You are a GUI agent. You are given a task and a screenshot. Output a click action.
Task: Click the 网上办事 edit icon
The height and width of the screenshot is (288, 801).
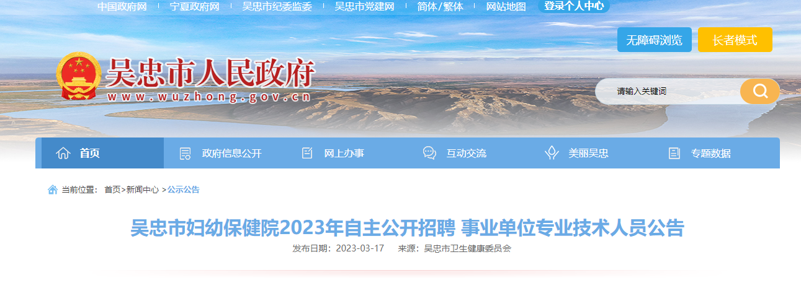(x=307, y=154)
